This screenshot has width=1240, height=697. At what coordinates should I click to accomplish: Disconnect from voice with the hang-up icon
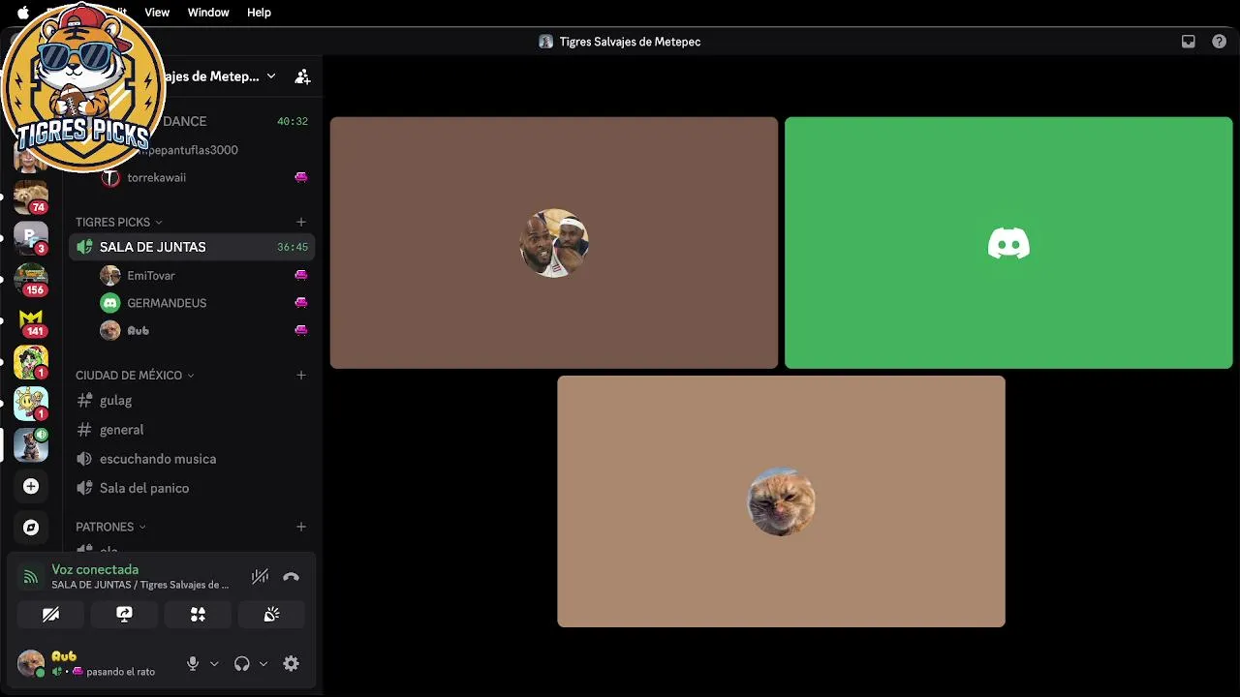(x=291, y=577)
